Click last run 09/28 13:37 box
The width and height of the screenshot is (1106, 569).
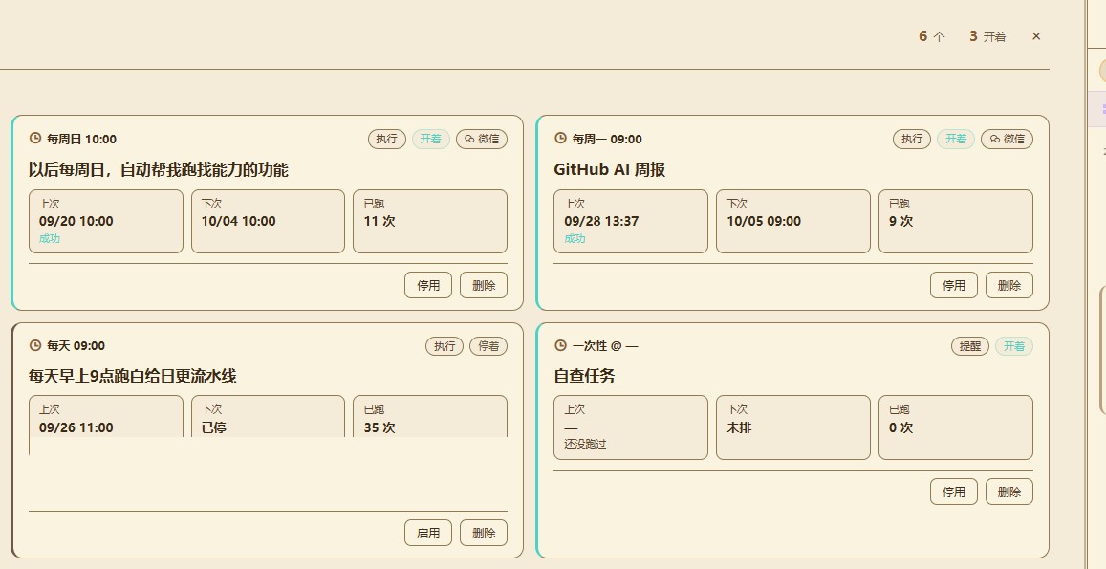point(631,221)
